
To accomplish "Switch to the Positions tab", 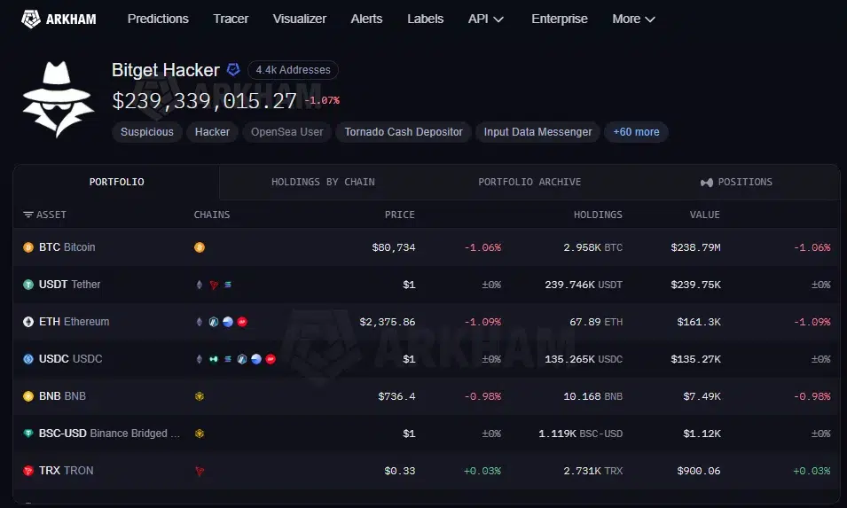I will tap(736, 182).
